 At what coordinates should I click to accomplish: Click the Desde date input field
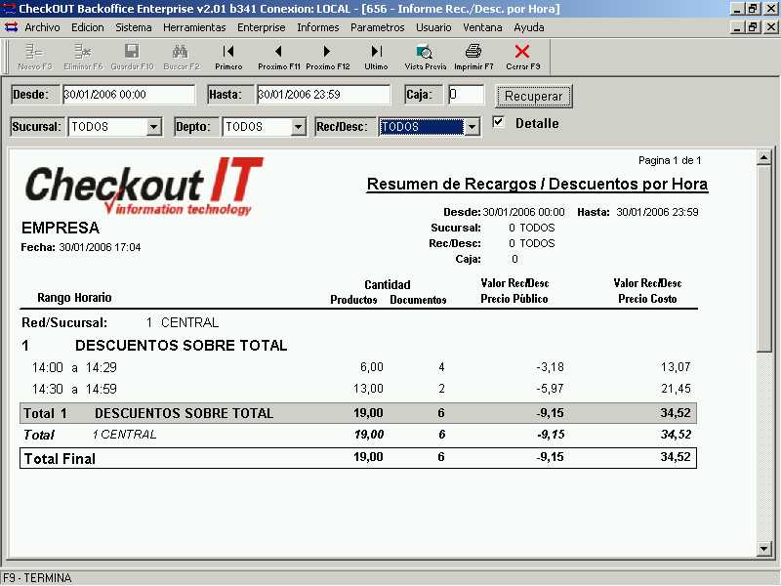(129, 95)
